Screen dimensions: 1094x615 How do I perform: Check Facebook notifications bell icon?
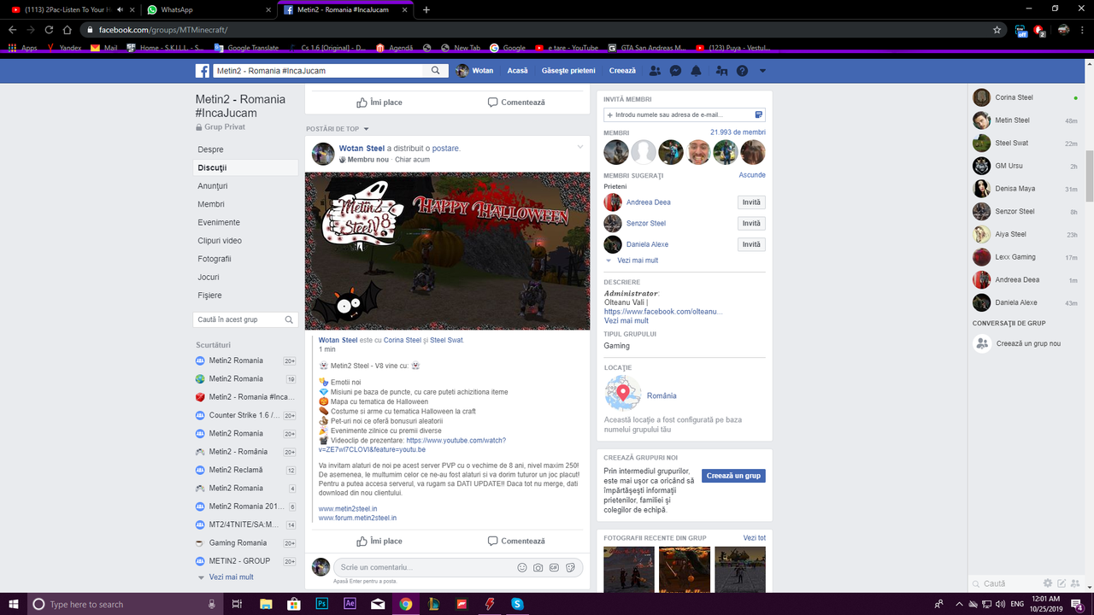click(x=696, y=71)
